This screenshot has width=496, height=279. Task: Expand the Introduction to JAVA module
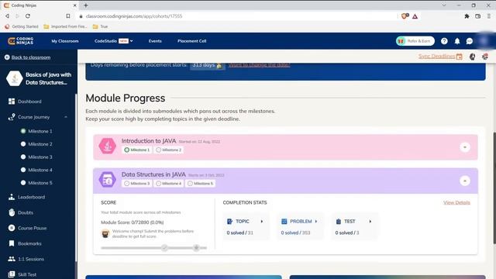tap(465, 147)
